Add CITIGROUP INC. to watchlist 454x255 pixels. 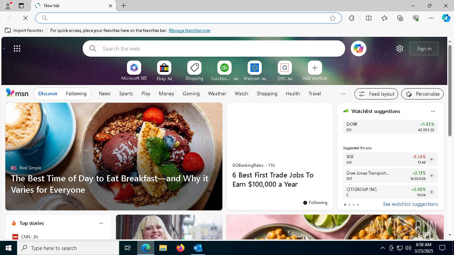[431, 192]
